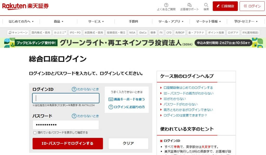
Task: Open the 手数料 menu item
Action: (133, 21)
